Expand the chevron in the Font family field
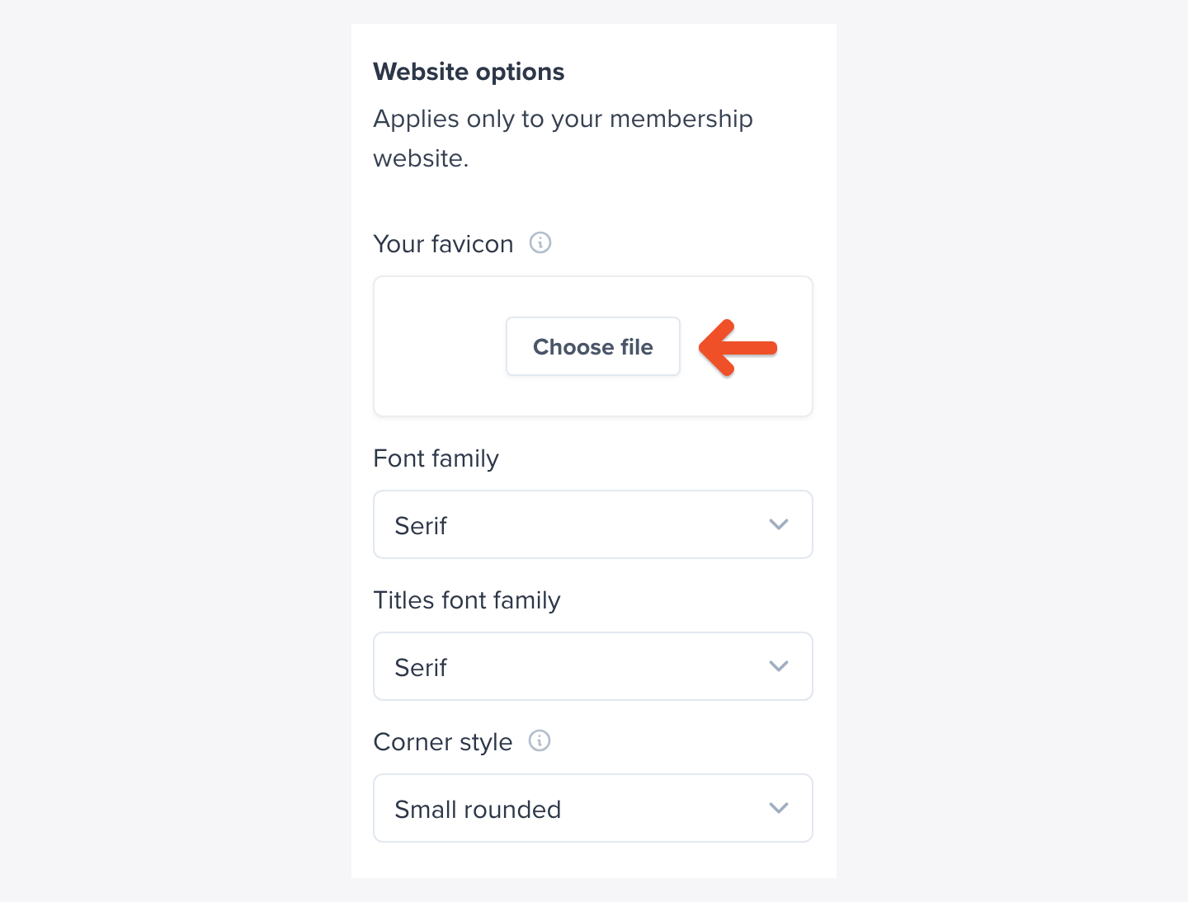 (779, 524)
